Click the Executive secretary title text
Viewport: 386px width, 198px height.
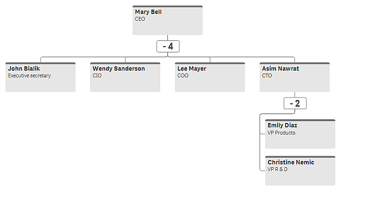[x=29, y=76]
